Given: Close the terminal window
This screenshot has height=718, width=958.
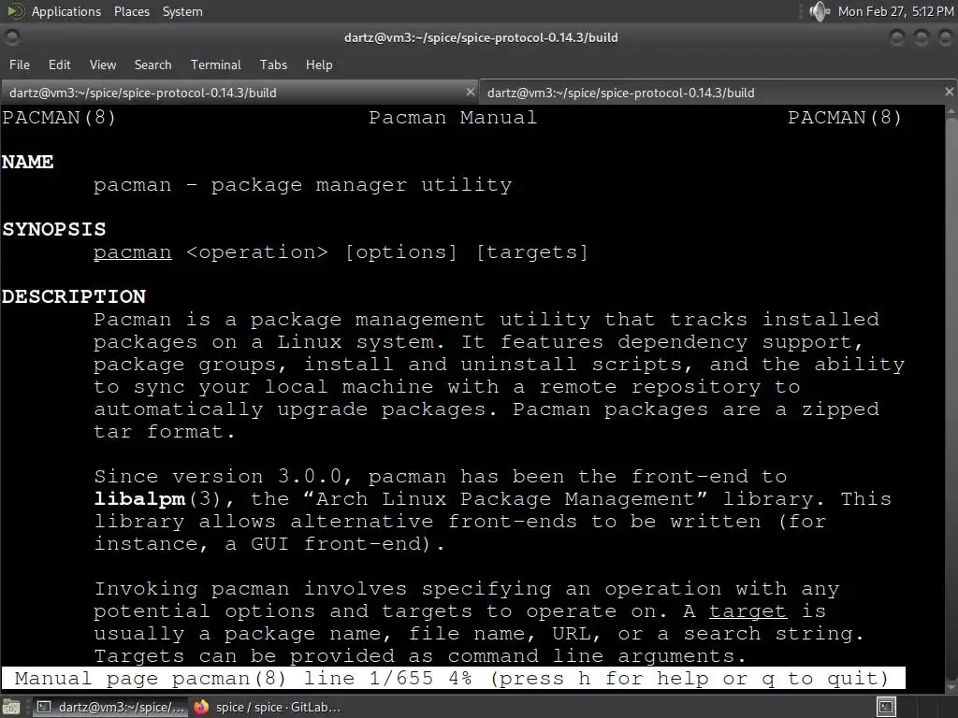Looking at the screenshot, I should (x=945, y=37).
